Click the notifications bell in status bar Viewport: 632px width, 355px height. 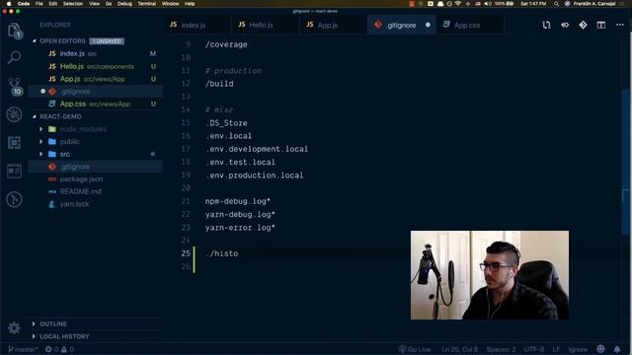coord(616,349)
